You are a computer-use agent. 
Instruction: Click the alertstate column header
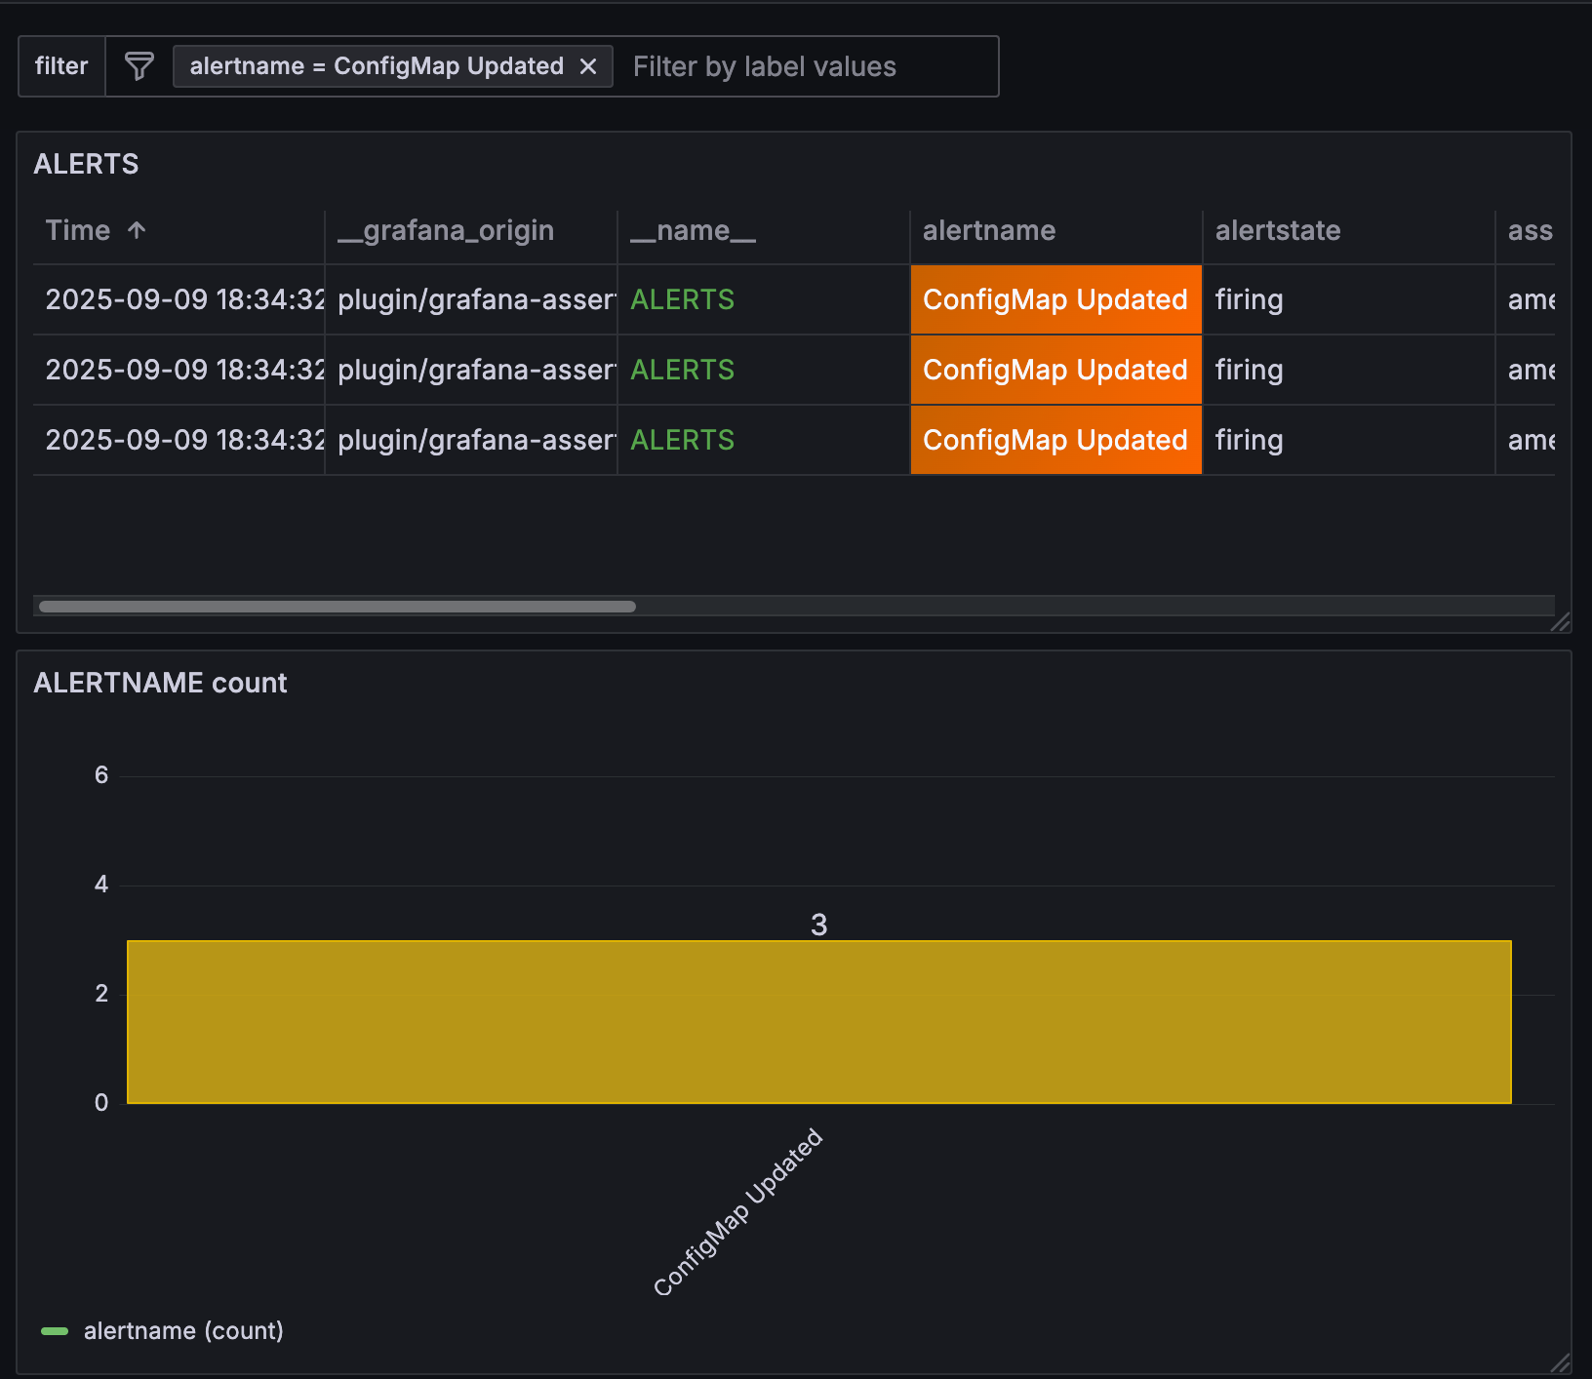[x=1278, y=231]
